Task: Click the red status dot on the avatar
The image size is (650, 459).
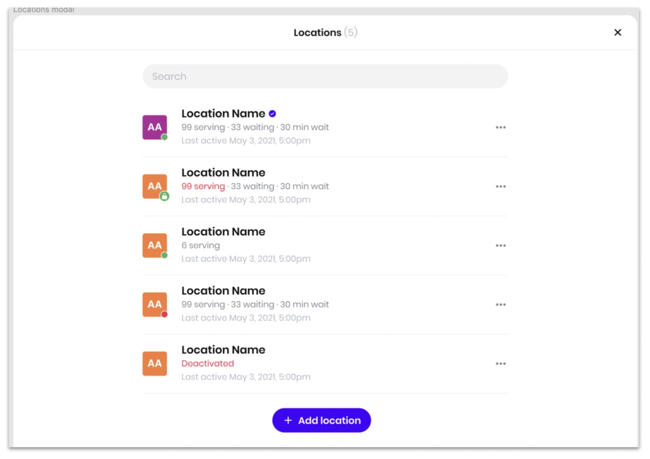Action: (x=164, y=314)
